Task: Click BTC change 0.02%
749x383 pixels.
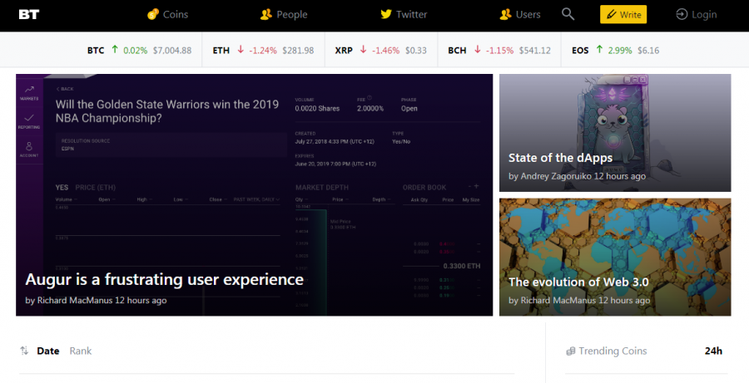Action: (135, 50)
